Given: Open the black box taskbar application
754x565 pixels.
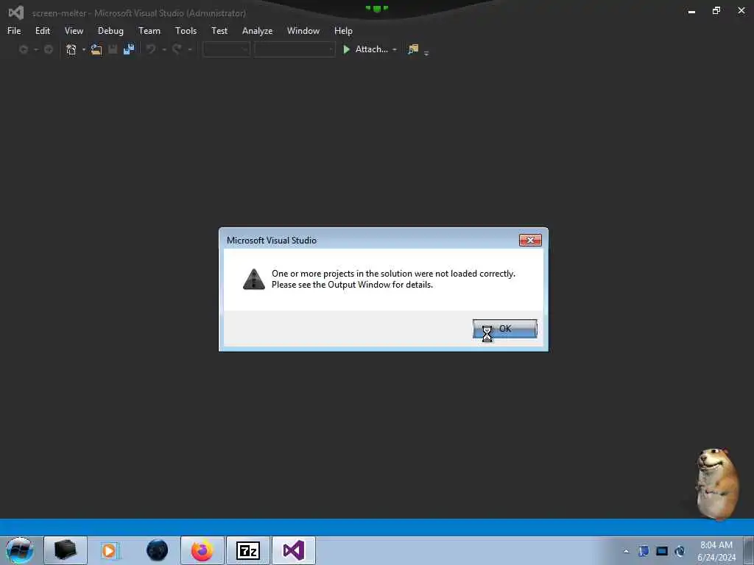Looking at the screenshot, I should tap(66, 550).
